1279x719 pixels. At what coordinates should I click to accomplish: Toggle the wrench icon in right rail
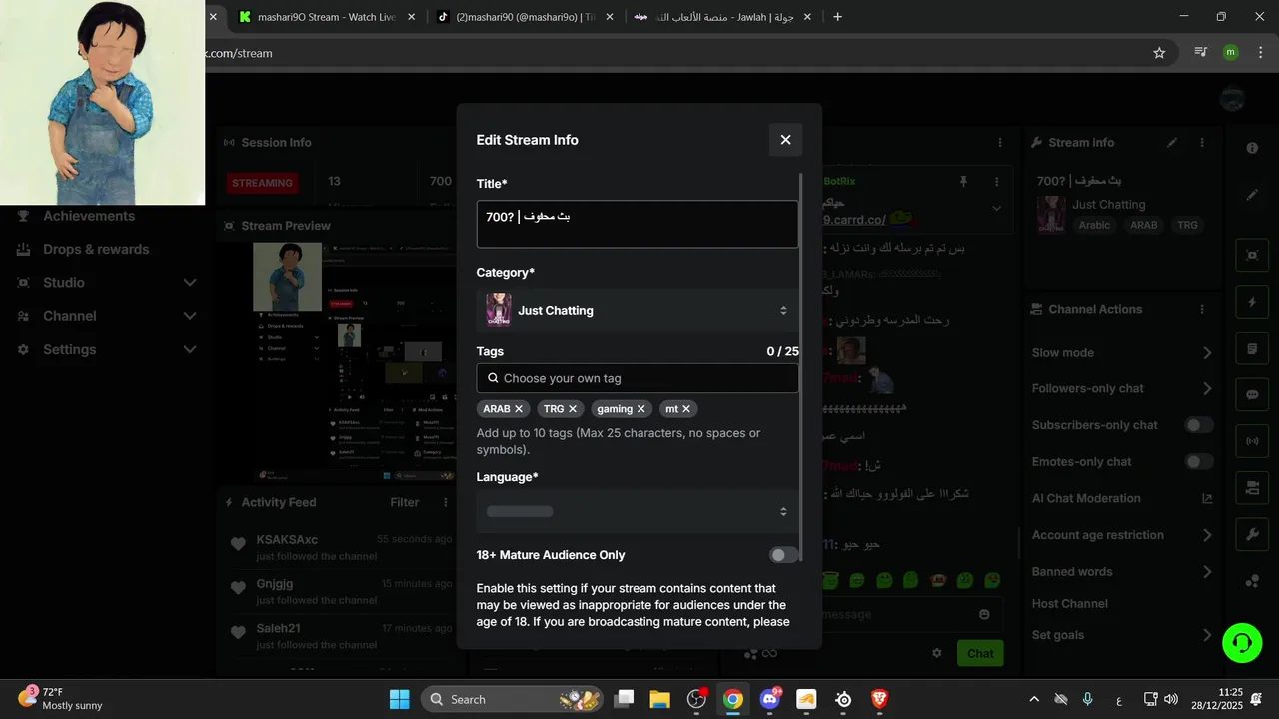(1252, 535)
